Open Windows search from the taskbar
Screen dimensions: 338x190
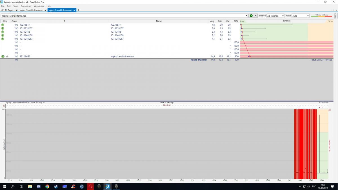click(13, 186)
